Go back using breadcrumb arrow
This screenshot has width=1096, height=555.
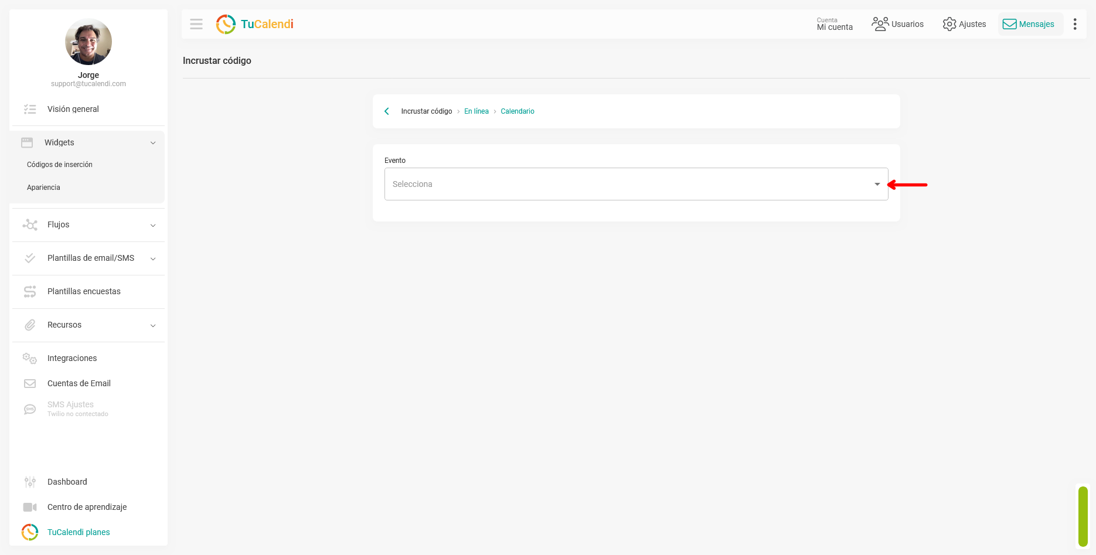(387, 111)
